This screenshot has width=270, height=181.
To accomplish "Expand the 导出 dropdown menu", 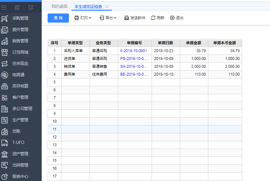I will 108,18.
